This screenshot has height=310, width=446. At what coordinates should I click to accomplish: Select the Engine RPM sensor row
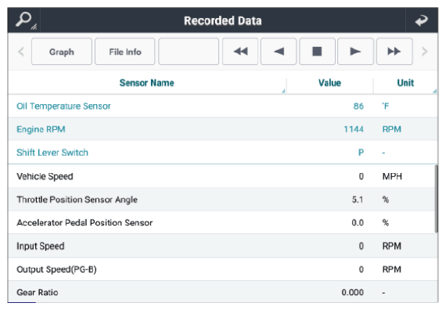(x=223, y=129)
